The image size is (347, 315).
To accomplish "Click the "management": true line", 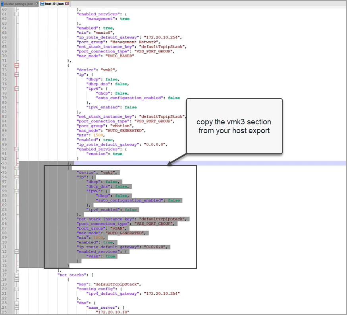I will pos(108,19).
